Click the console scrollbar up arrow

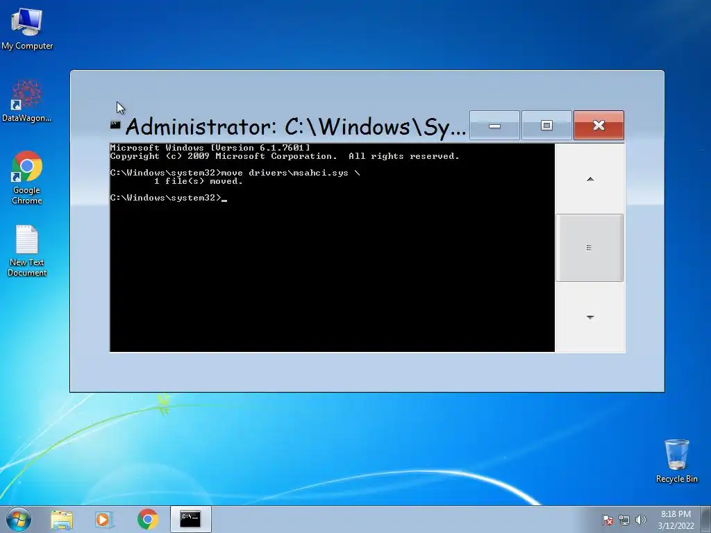coord(590,179)
